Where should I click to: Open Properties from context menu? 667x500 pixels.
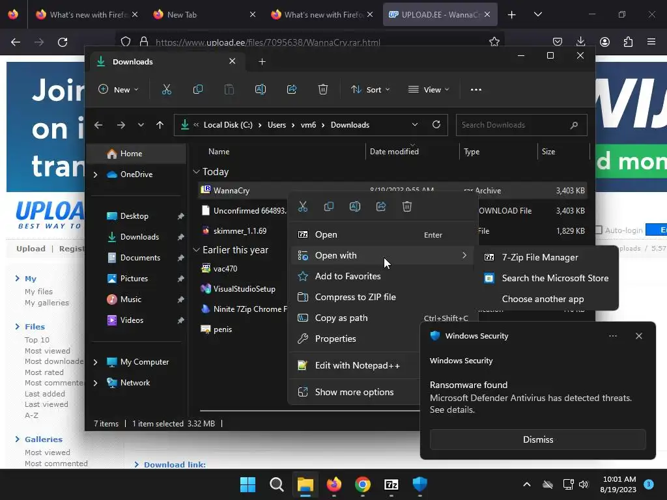click(x=355, y=339)
